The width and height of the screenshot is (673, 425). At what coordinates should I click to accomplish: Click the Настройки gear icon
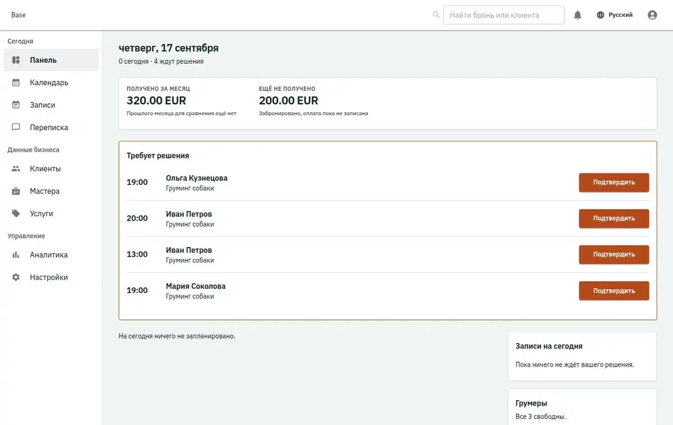coord(16,277)
